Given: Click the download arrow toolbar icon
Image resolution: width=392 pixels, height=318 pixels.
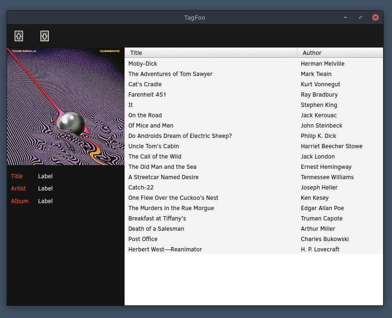Looking at the screenshot, I should (45, 36).
